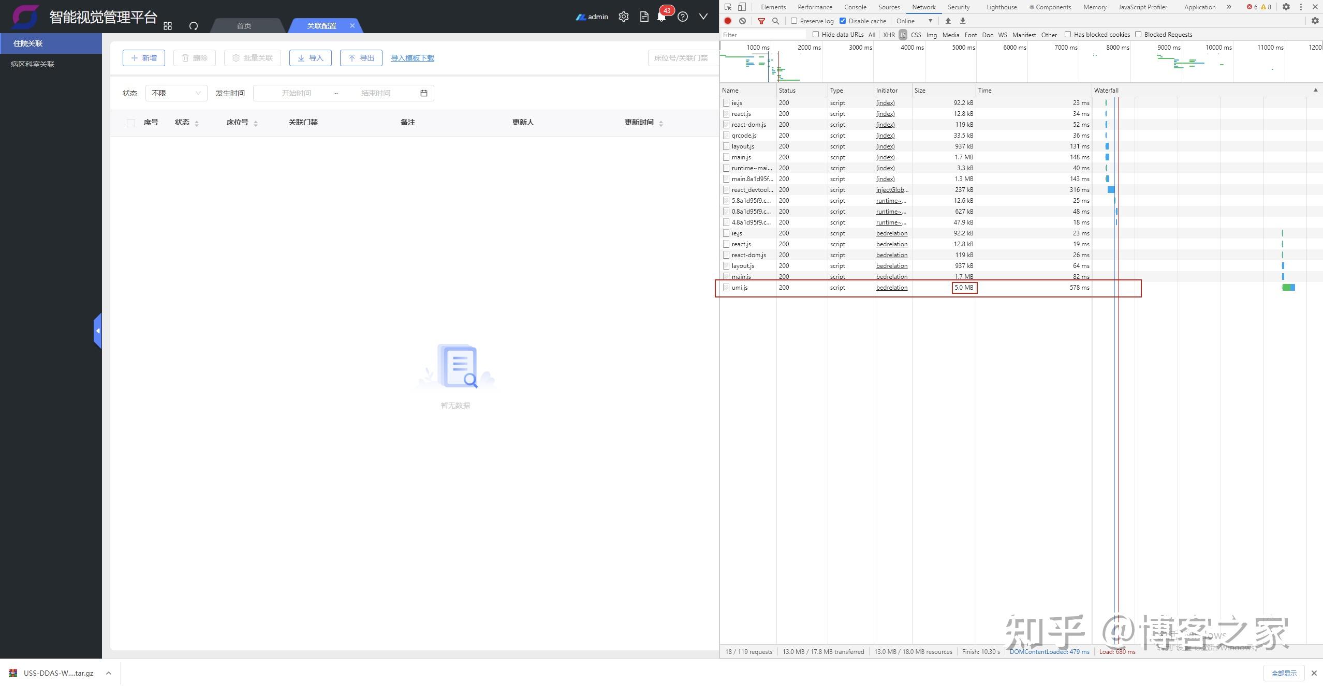Open the network search magnifier icon
1323x686 pixels.
[x=775, y=21]
